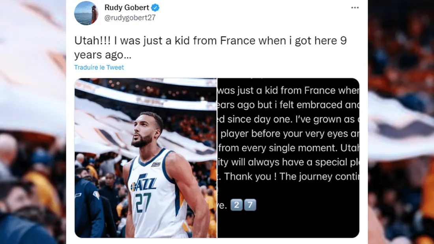Click the Traduire le Tweet link
This screenshot has width=434, height=244.
click(x=99, y=67)
